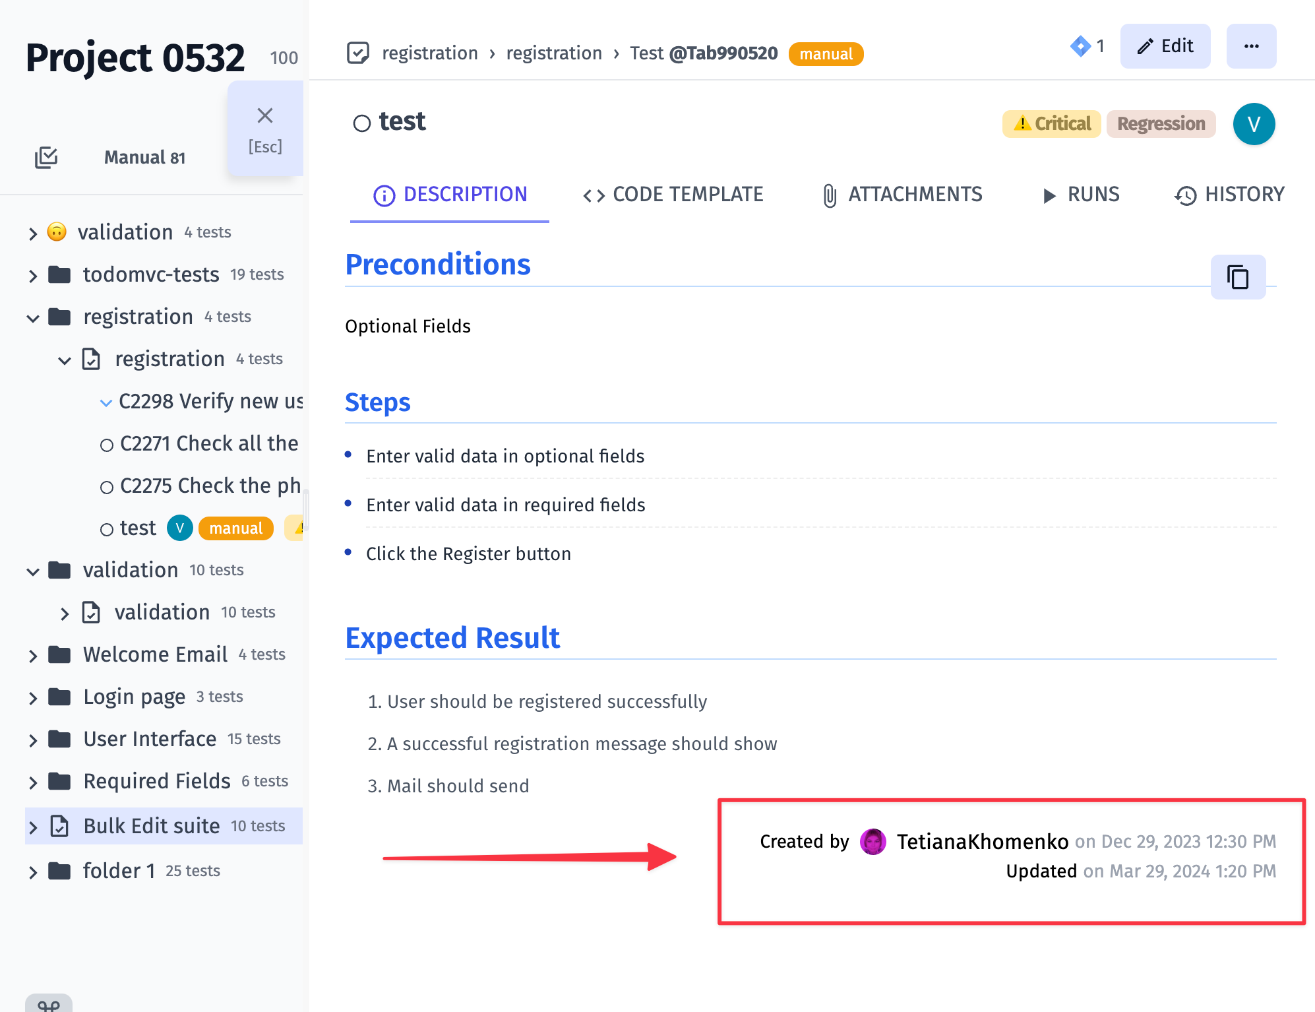Toggle the status circle beside test title
This screenshot has height=1012, width=1315.
pyautogui.click(x=361, y=123)
